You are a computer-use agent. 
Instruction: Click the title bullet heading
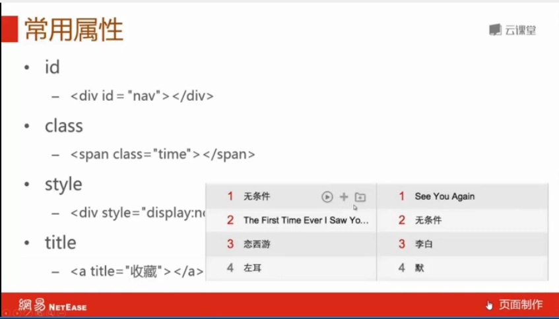[60, 243]
